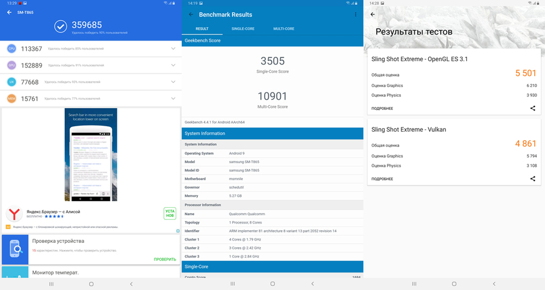Tap back arrow in AnTuTu screen navbar
The image size is (545, 290).
(x=131, y=284)
